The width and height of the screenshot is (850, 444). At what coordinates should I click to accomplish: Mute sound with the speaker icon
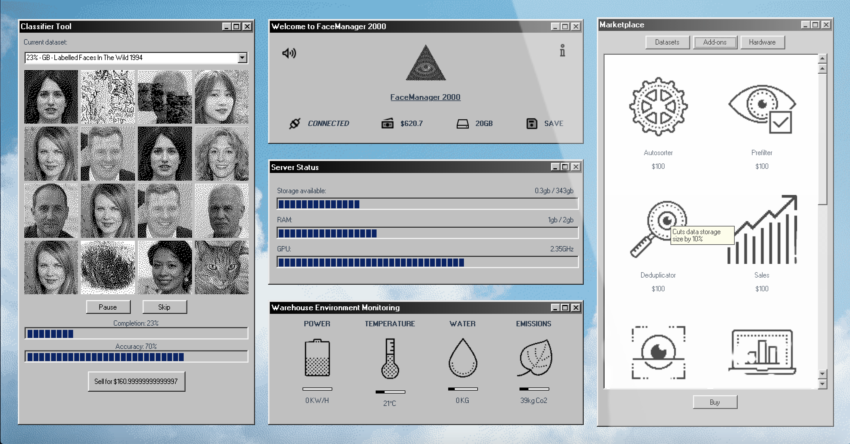click(289, 53)
